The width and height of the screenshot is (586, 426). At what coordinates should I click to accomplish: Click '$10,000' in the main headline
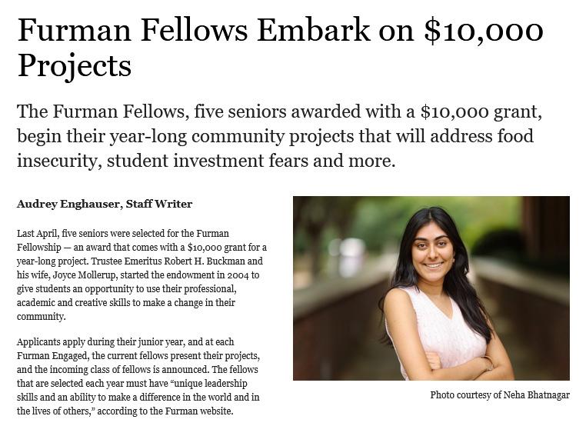(x=483, y=31)
